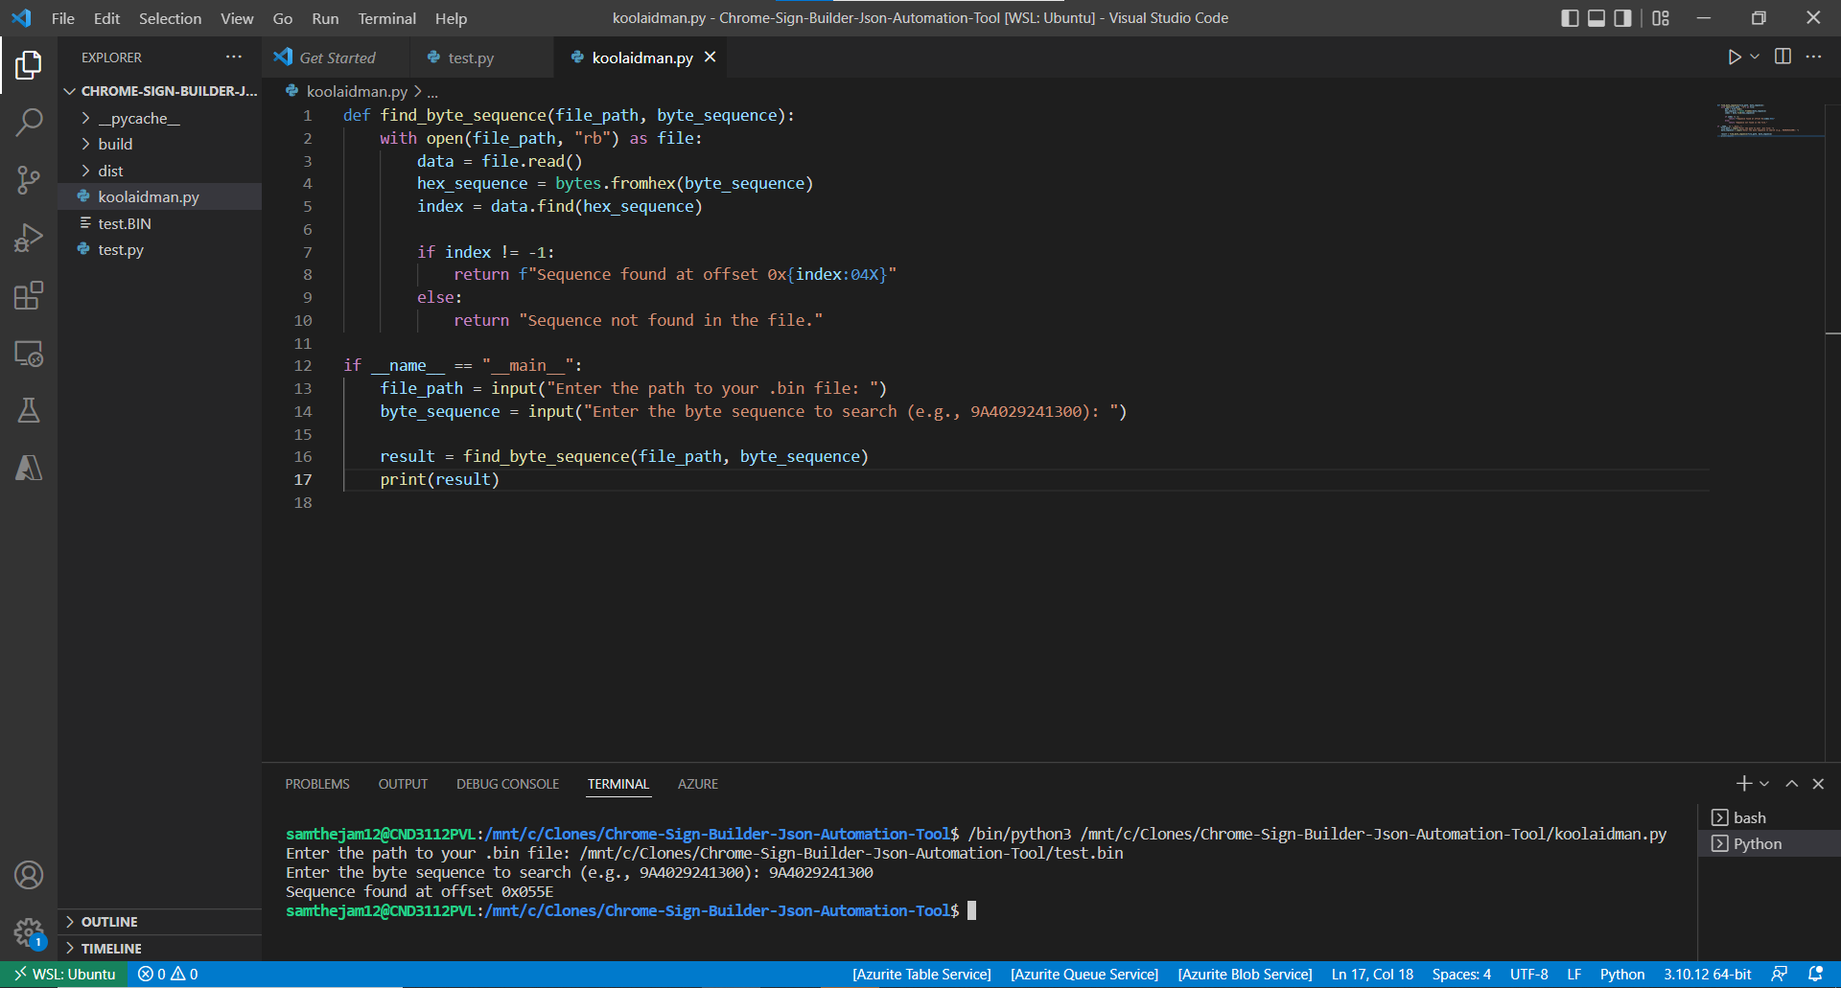Open errors and warnings count

point(168,974)
